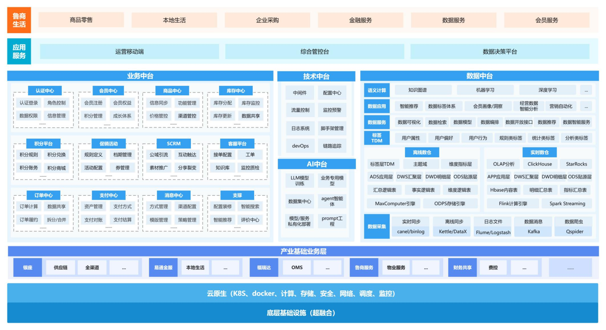Image resolution: width=606 pixels, height=330 pixels.
Task: Choose the devOps box
Action: coord(300,146)
